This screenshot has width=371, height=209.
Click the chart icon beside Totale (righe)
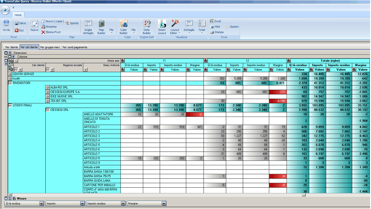[x=289, y=61]
